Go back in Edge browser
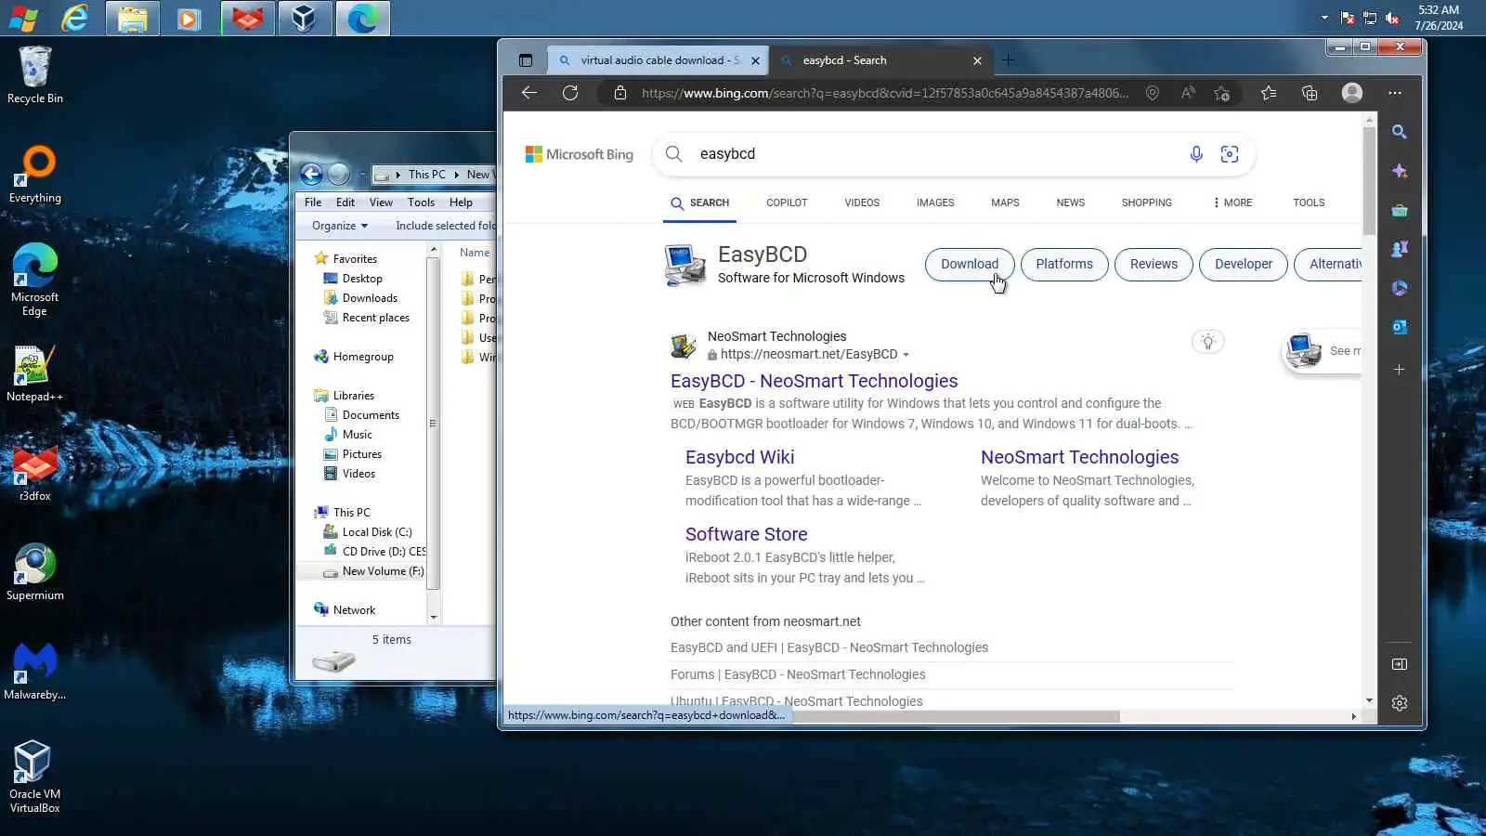The height and width of the screenshot is (836, 1486). coord(529,93)
